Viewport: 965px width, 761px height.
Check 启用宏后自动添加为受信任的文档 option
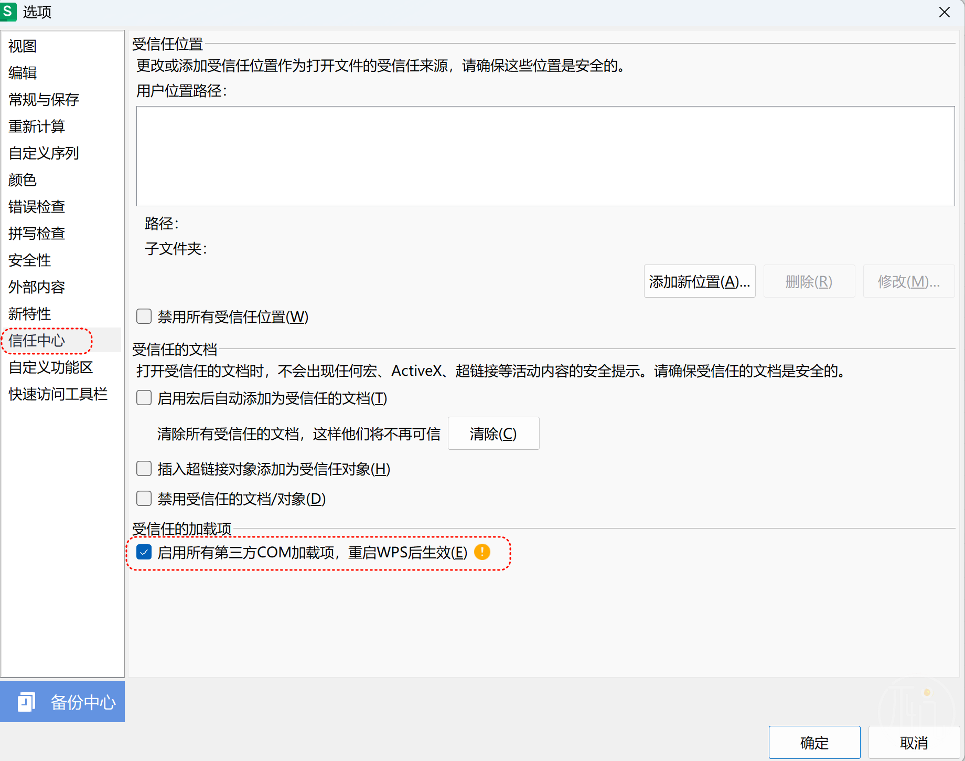(144, 398)
